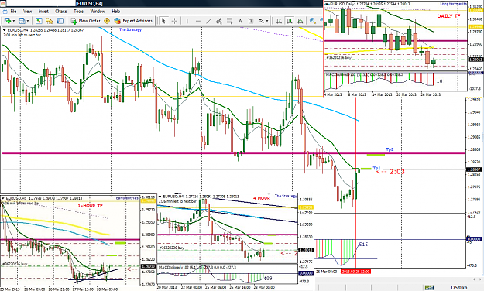The width and height of the screenshot is (484, 291).
Task: Click the 'The Strategy' label on main chart
Action: tap(130, 29)
